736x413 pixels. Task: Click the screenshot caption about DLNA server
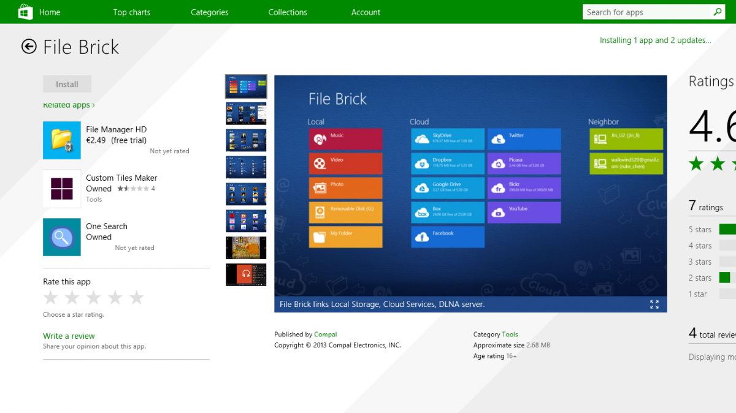pos(382,305)
